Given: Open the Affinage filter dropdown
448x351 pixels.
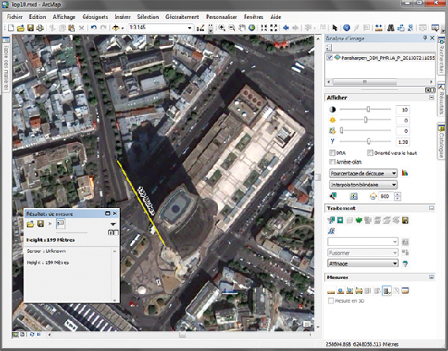Looking at the screenshot, I should 363,263.
